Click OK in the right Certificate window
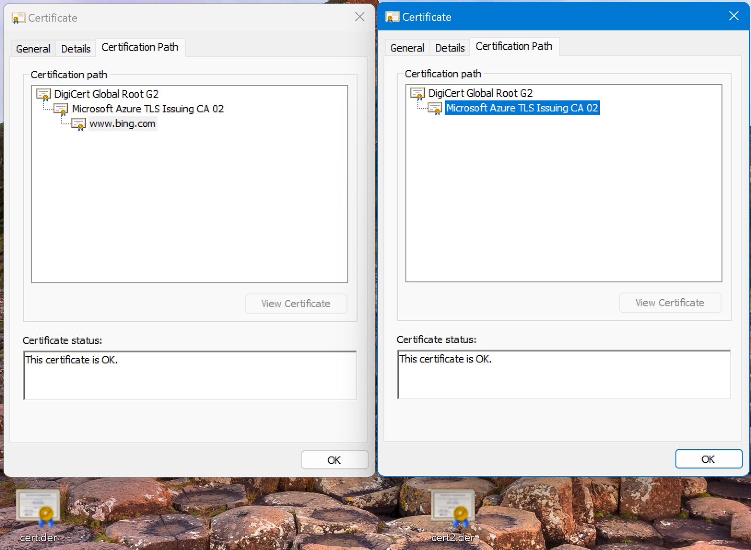Image resolution: width=751 pixels, height=550 pixels. (709, 459)
